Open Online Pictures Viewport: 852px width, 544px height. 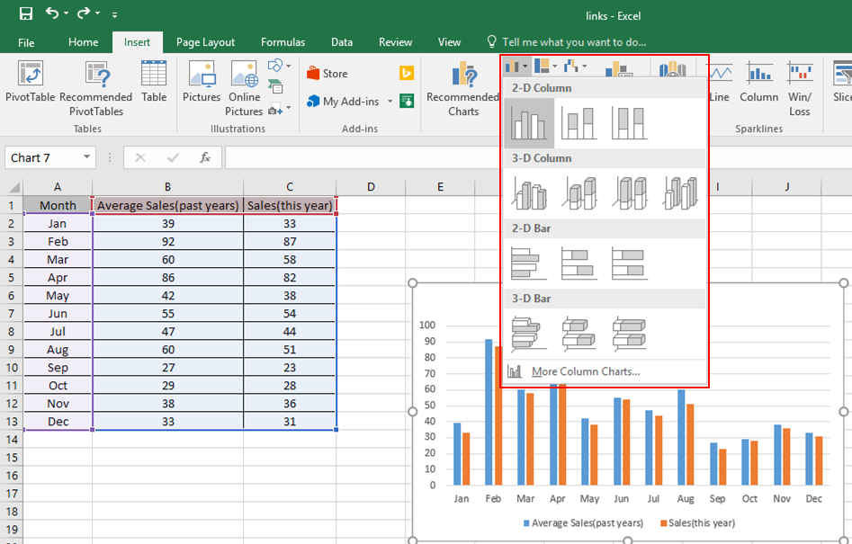tap(244, 88)
